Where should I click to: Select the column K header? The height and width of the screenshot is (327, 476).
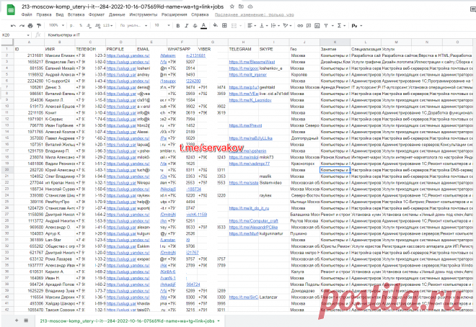pos(335,42)
